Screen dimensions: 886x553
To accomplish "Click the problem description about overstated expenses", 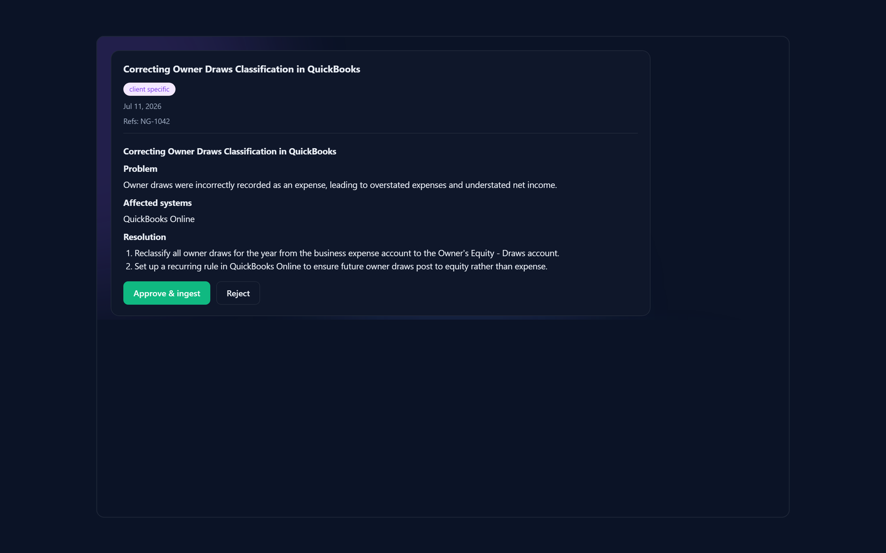I will (x=340, y=185).
